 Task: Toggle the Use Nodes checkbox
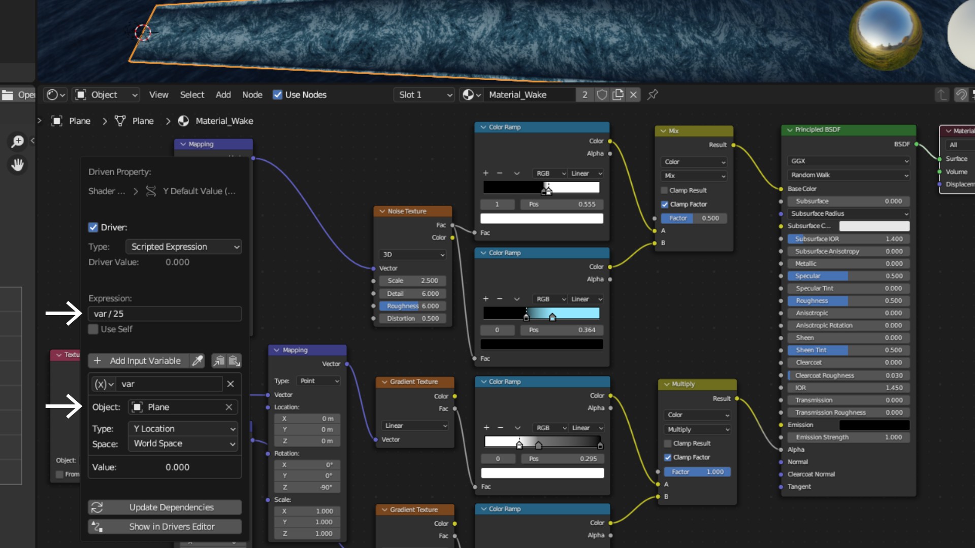pos(277,95)
